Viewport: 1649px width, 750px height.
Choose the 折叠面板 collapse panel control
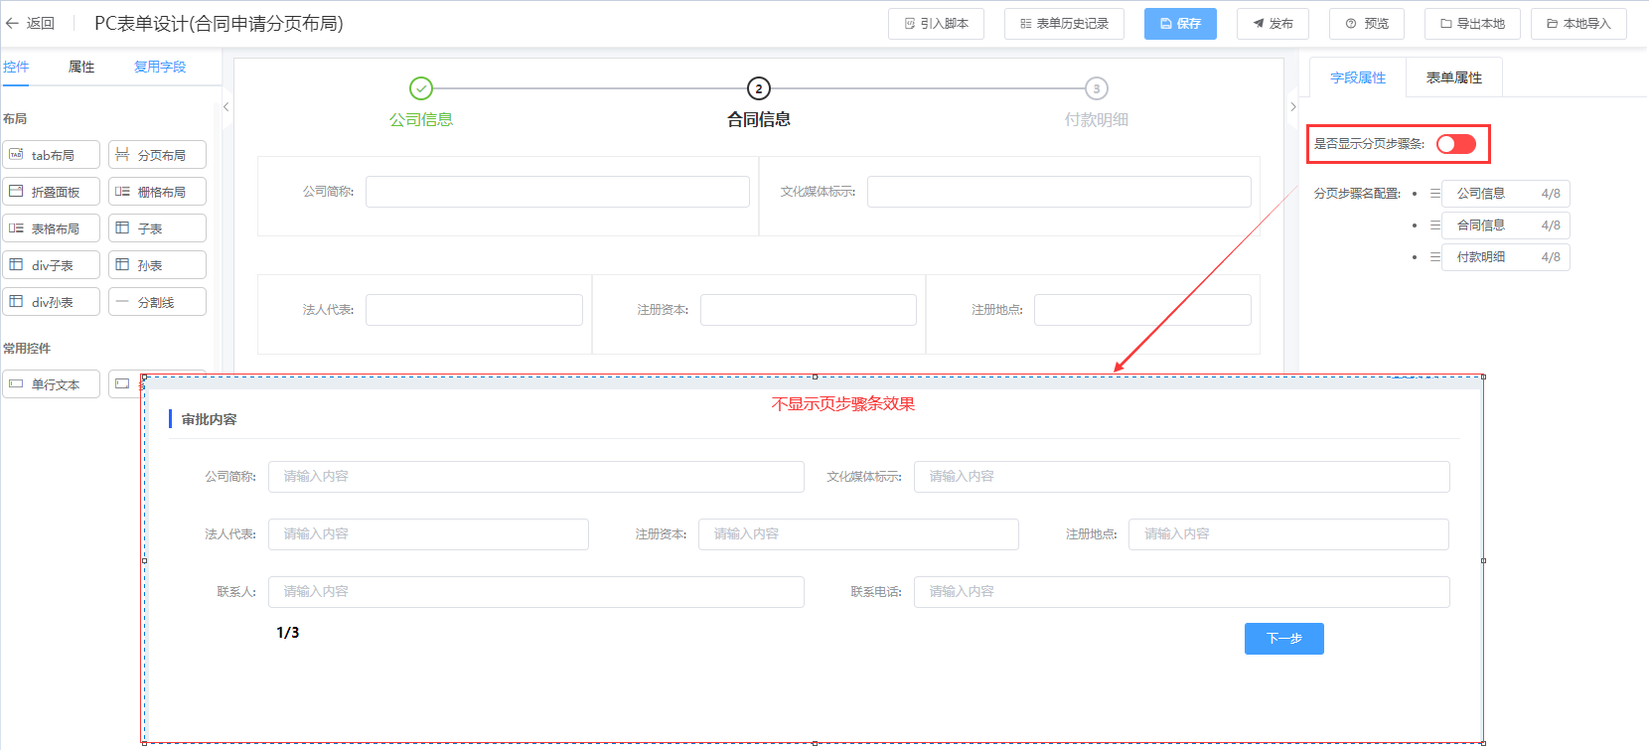click(52, 192)
